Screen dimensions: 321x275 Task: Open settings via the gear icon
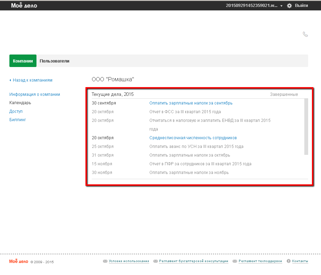coord(289,6)
